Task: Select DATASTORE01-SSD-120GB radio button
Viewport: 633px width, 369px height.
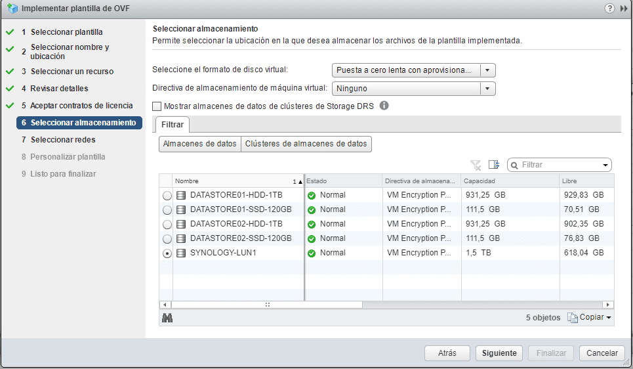Action: [x=167, y=210]
